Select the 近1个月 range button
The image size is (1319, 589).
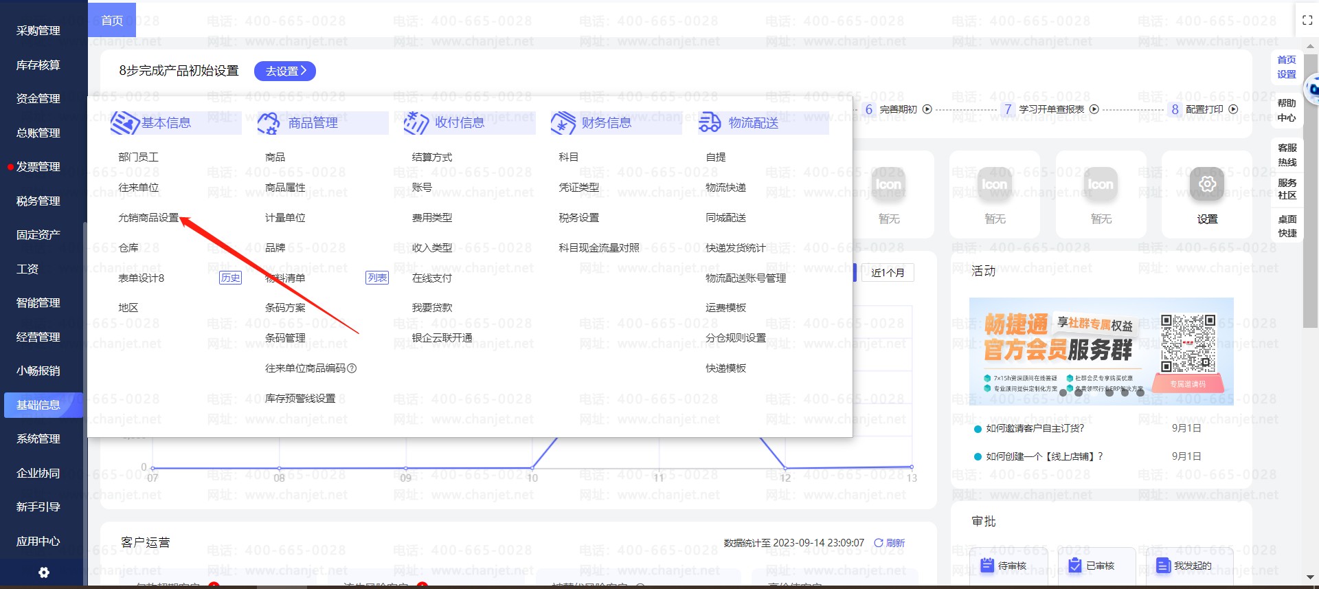pyautogui.click(x=888, y=273)
